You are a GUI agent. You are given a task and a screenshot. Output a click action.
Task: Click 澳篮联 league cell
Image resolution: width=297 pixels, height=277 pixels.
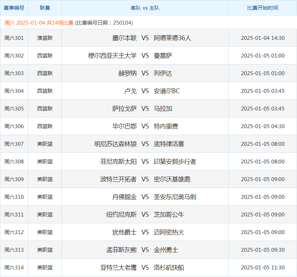click(45, 38)
